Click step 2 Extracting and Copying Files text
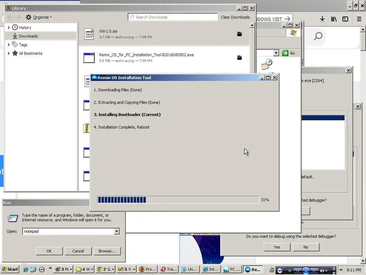 [x=127, y=102]
